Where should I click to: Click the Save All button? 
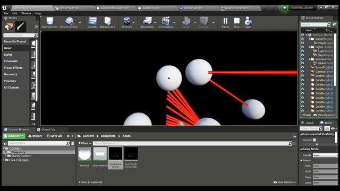pyautogui.click(x=54, y=136)
